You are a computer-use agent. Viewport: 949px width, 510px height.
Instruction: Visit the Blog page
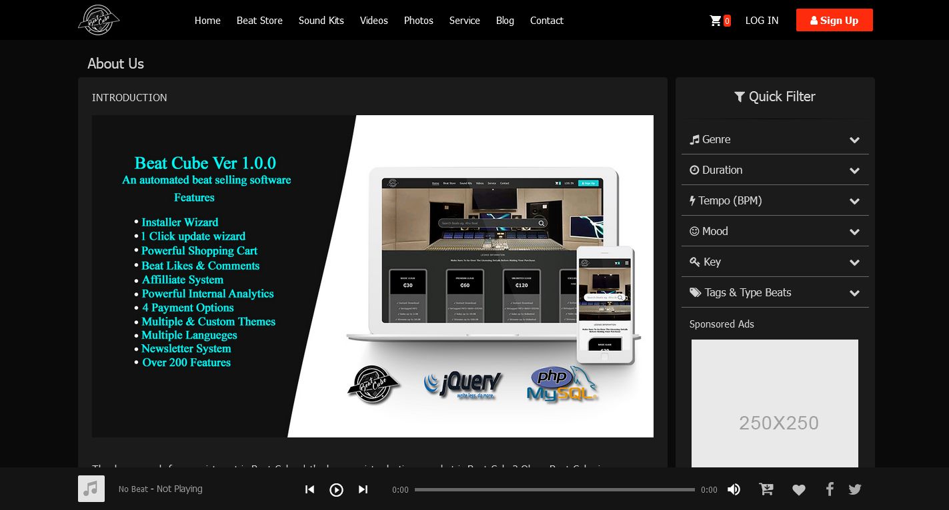[x=505, y=21]
